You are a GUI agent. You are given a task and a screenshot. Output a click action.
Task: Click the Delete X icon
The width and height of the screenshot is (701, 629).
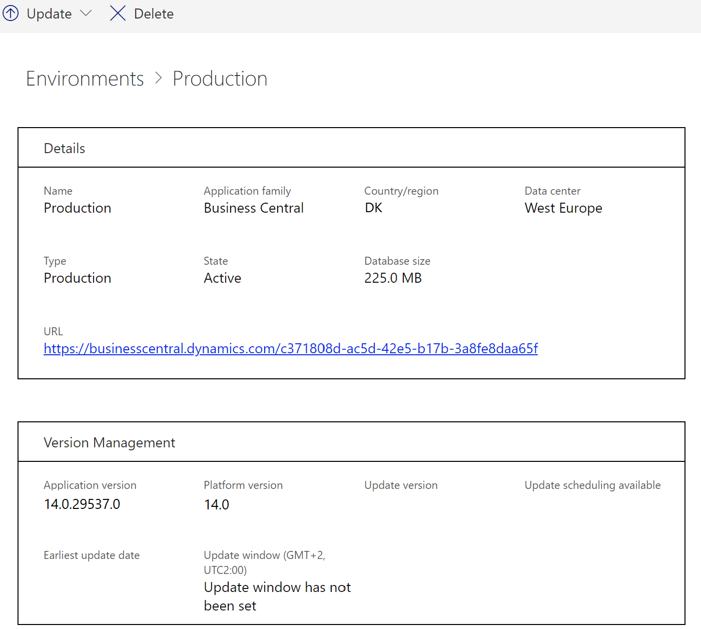point(118,14)
